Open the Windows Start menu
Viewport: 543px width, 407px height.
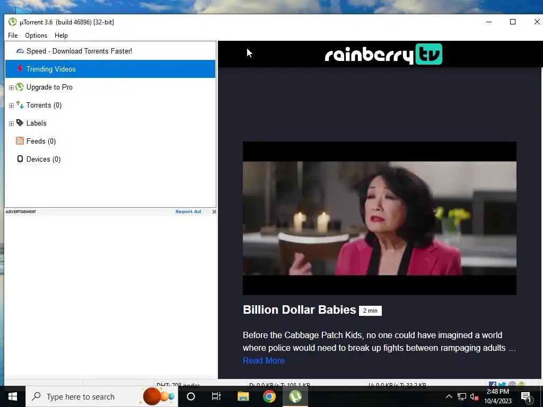point(13,396)
